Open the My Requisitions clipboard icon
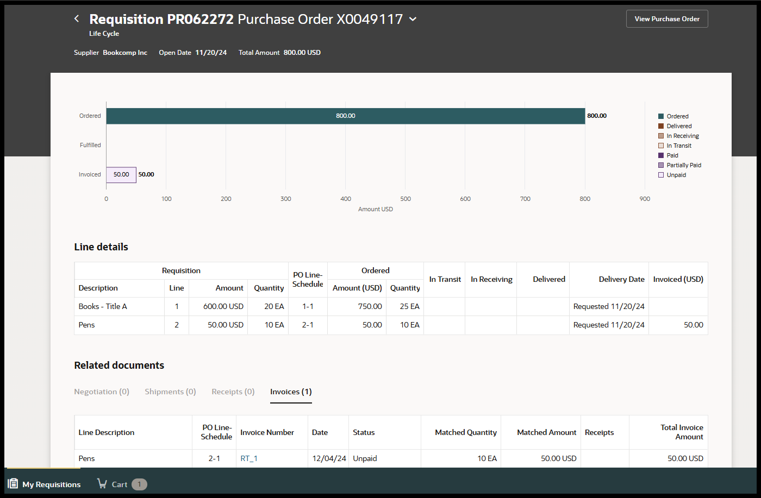The width and height of the screenshot is (761, 498). 13,484
